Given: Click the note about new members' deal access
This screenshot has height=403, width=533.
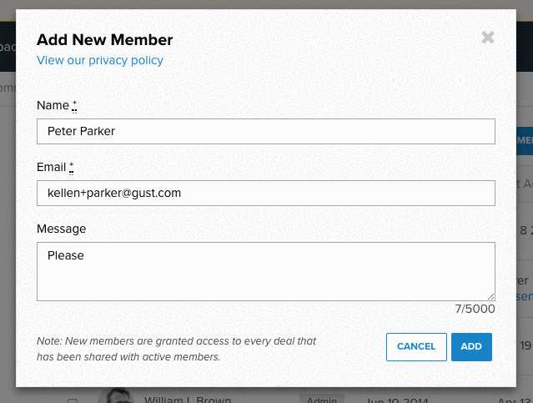Looking at the screenshot, I should pos(177,349).
